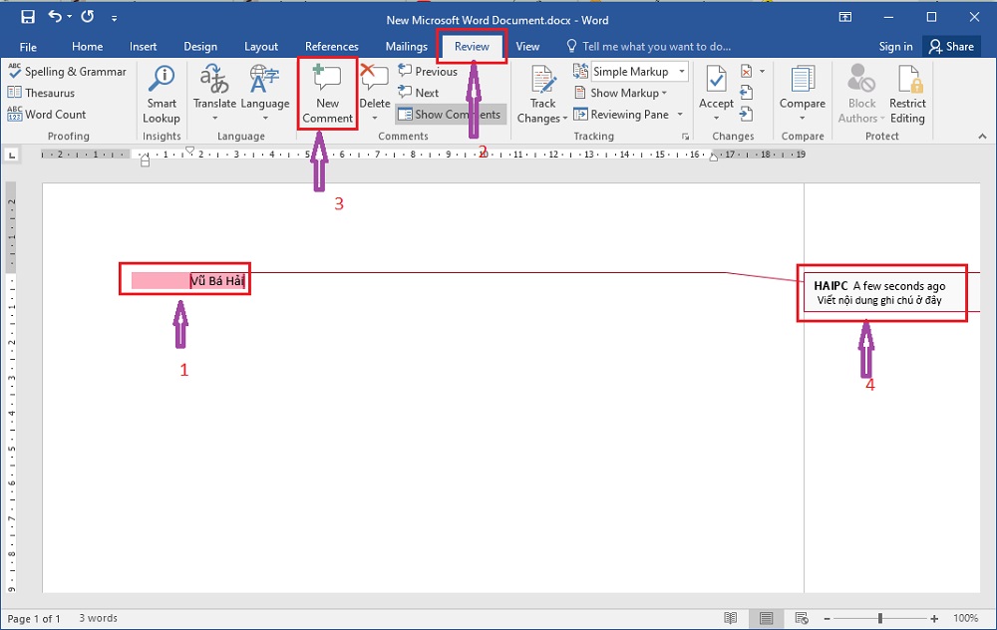Click the Spelling & Grammar check

click(67, 72)
